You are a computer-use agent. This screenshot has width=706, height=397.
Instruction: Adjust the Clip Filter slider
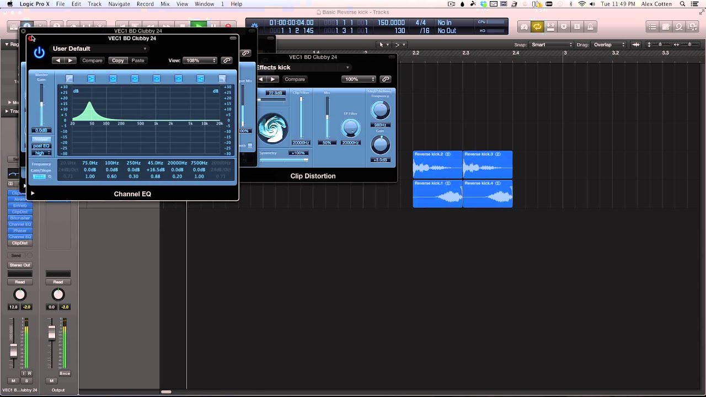click(x=301, y=117)
